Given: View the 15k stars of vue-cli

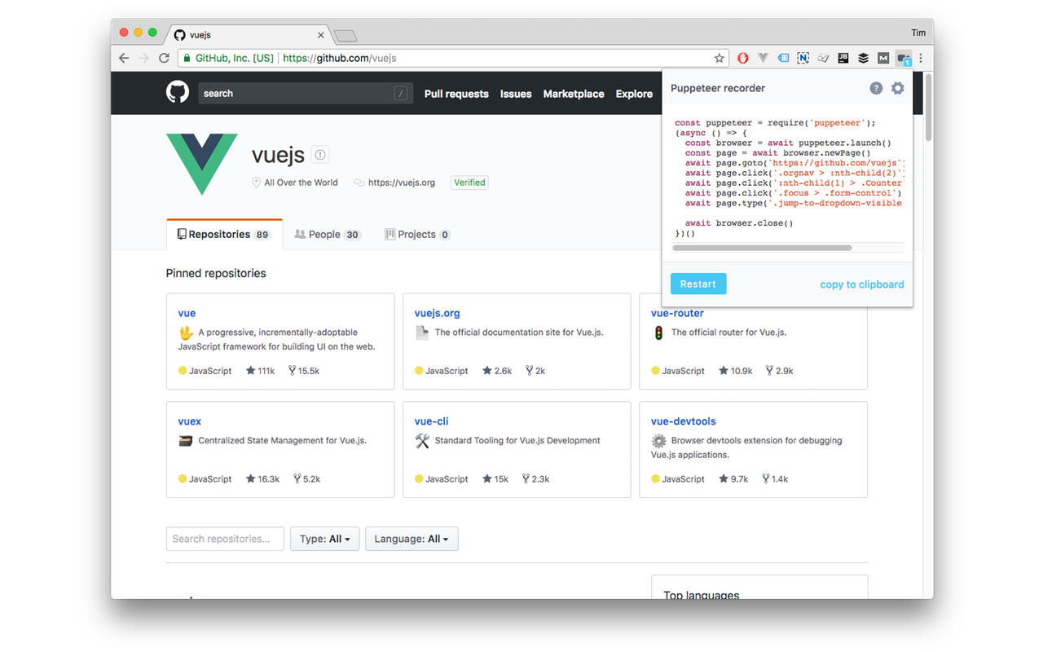Looking at the screenshot, I should (x=495, y=479).
